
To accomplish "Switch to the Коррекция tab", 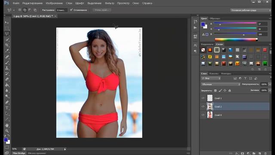I will 207,44.
